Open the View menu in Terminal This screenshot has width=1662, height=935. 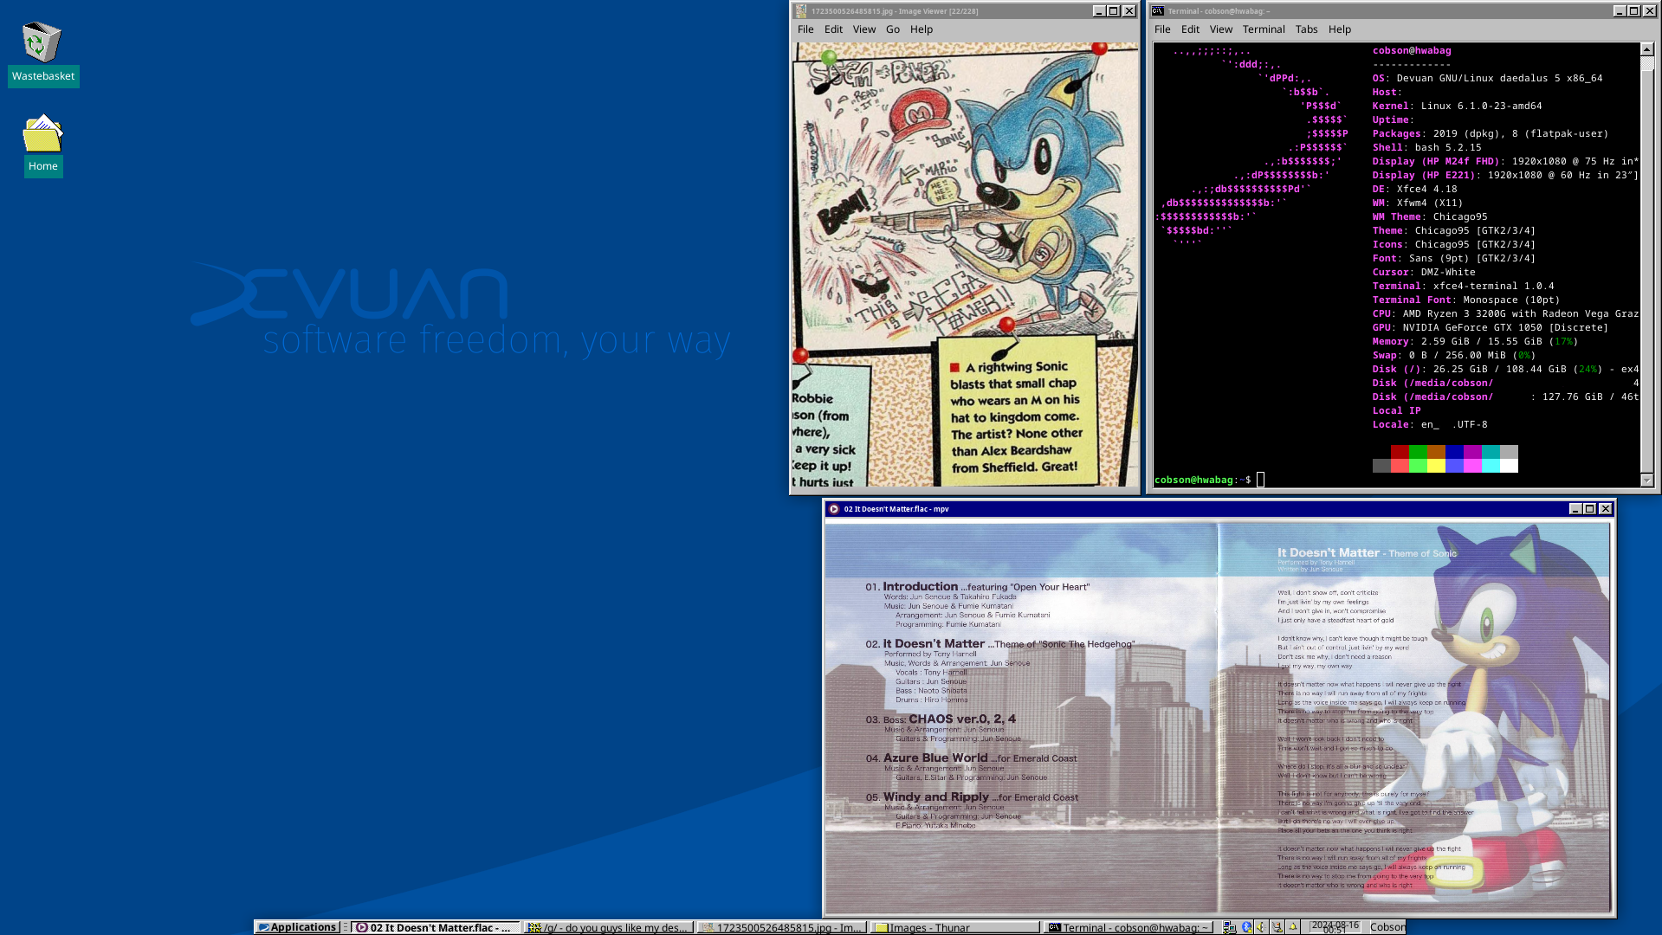pos(1220,29)
